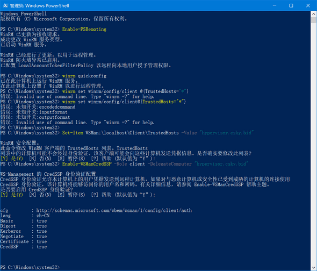Click the 'Certificate : true' line
The height and width of the screenshot is (271, 317).
click(24, 241)
